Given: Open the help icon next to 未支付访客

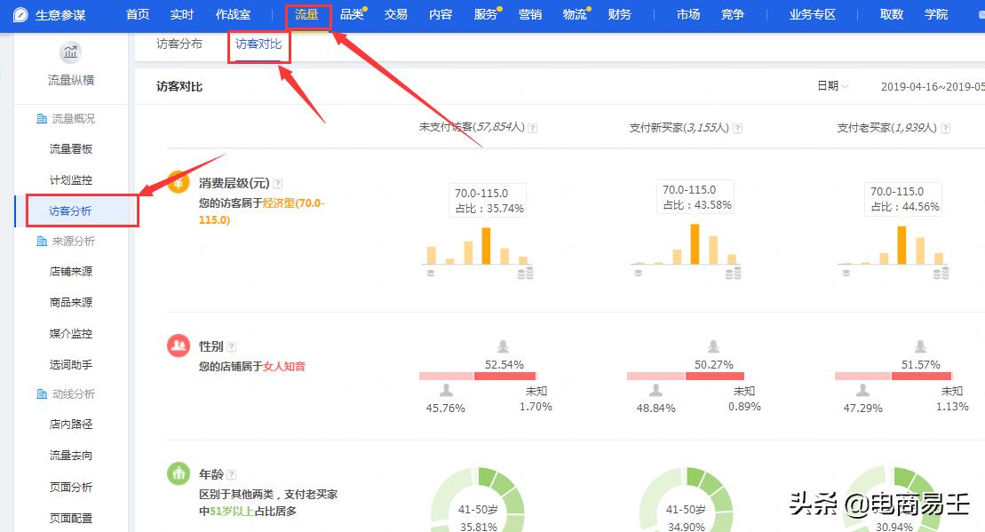Looking at the screenshot, I should pyautogui.click(x=533, y=126).
